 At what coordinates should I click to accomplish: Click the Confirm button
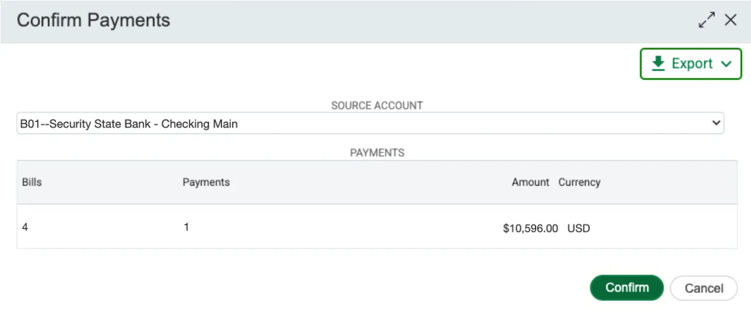click(627, 288)
